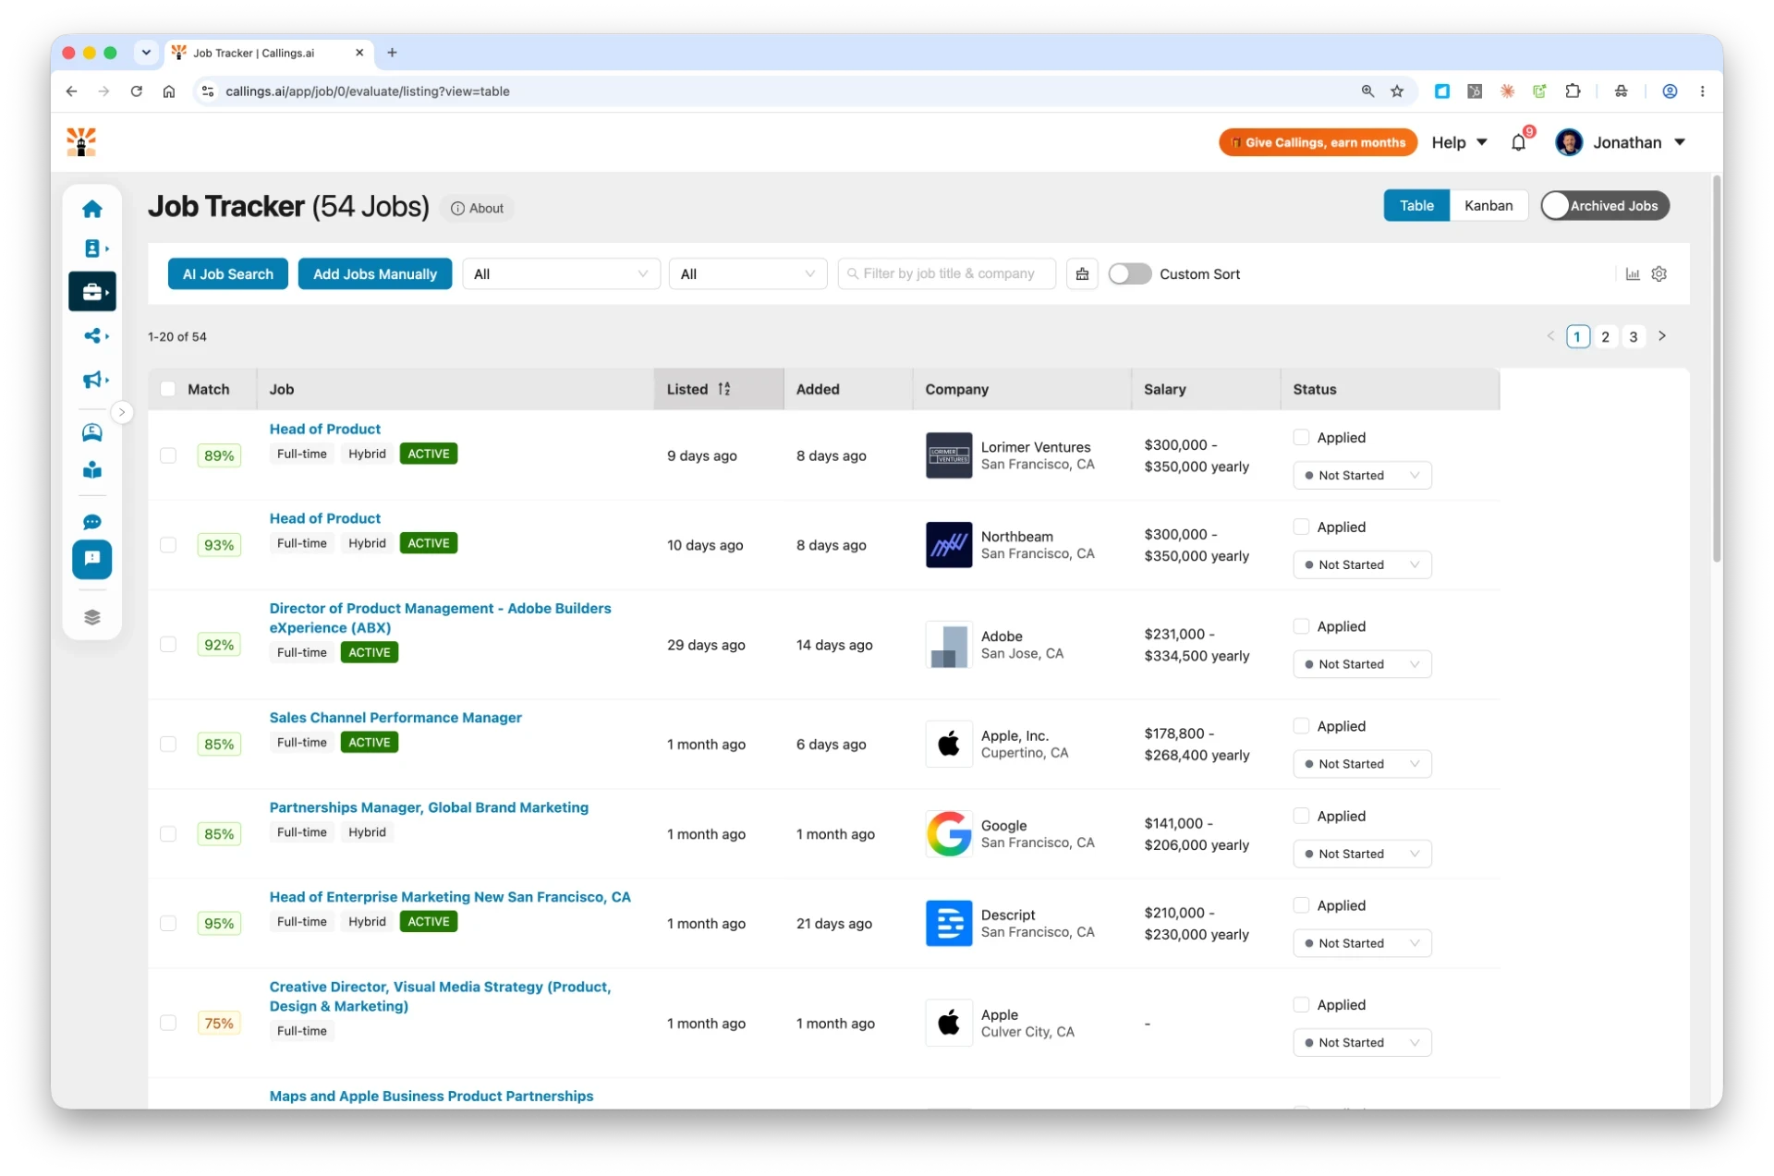The image size is (1774, 1176).
Task: Click Give Callings, earn months button
Action: tap(1318, 142)
